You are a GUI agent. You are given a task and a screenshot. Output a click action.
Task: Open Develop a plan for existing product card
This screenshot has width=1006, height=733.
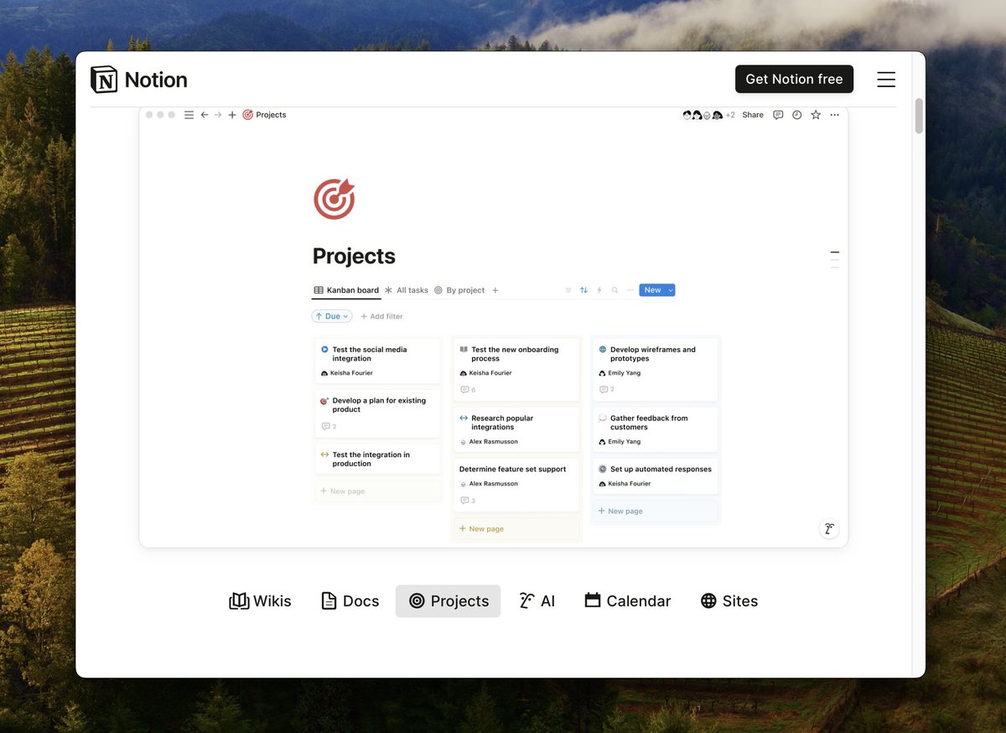[x=377, y=413]
